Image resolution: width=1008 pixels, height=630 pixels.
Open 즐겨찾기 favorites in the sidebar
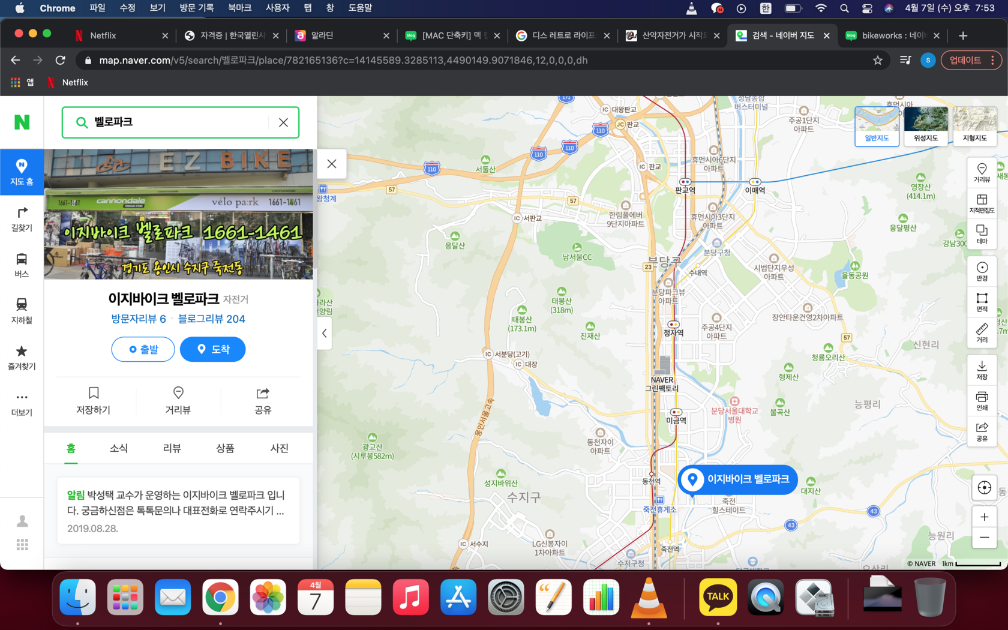(22, 358)
